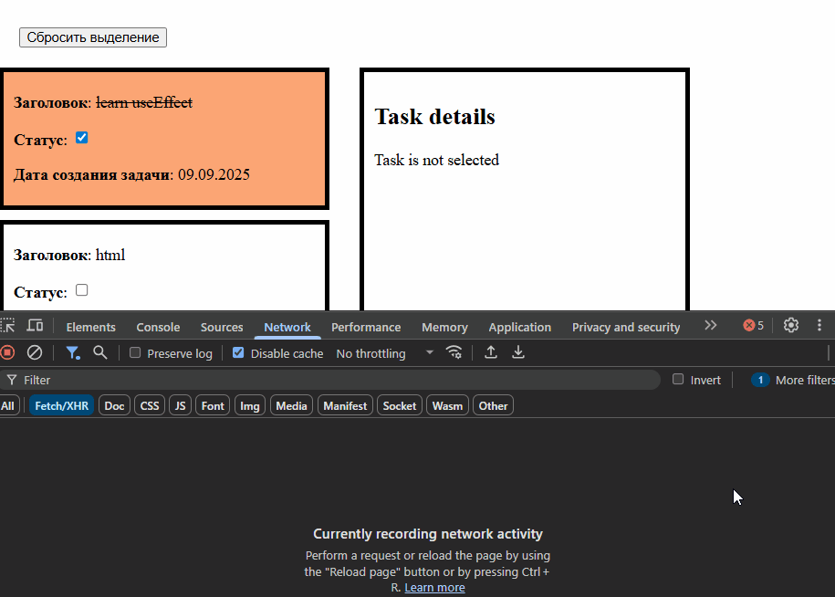Open network search magnifier
Screen dimensions: 835x597
click(x=100, y=352)
